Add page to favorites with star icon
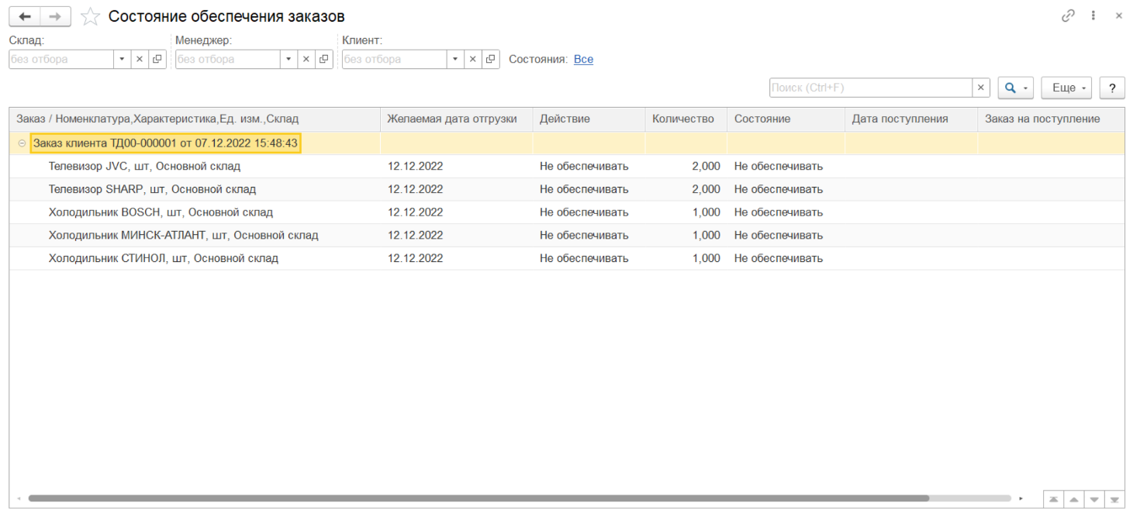 pos(91,17)
